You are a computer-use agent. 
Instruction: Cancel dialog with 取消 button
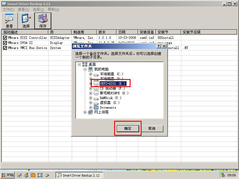point(152,129)
